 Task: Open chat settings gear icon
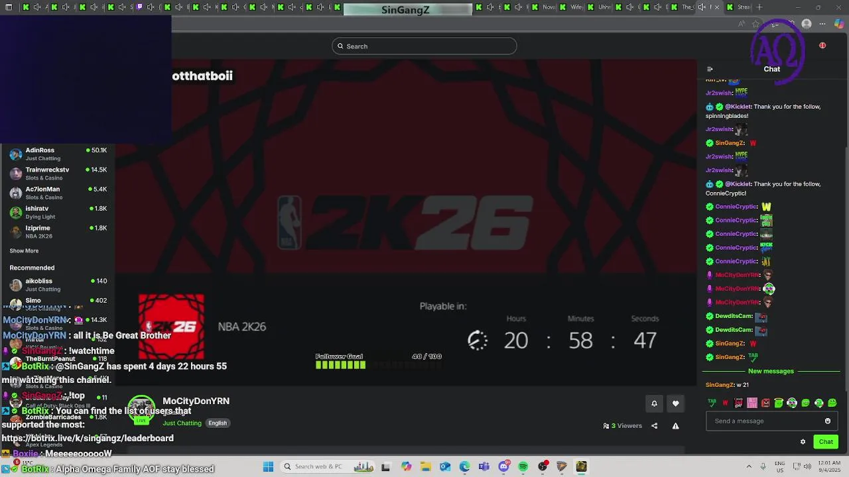803,442
